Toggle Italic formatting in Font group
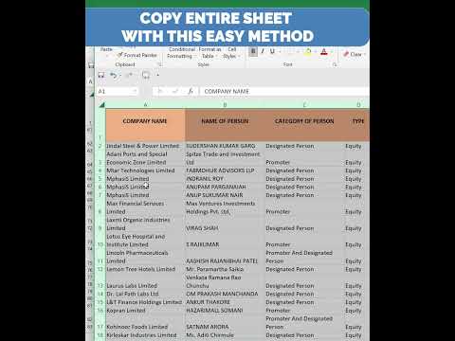This screenshot has width=455, height=341. click(x=263, y=51)
